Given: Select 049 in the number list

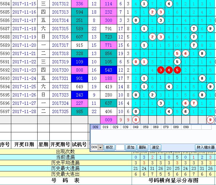Looking at the screenshot, I should pyautogui.click(x=136, y=127).
